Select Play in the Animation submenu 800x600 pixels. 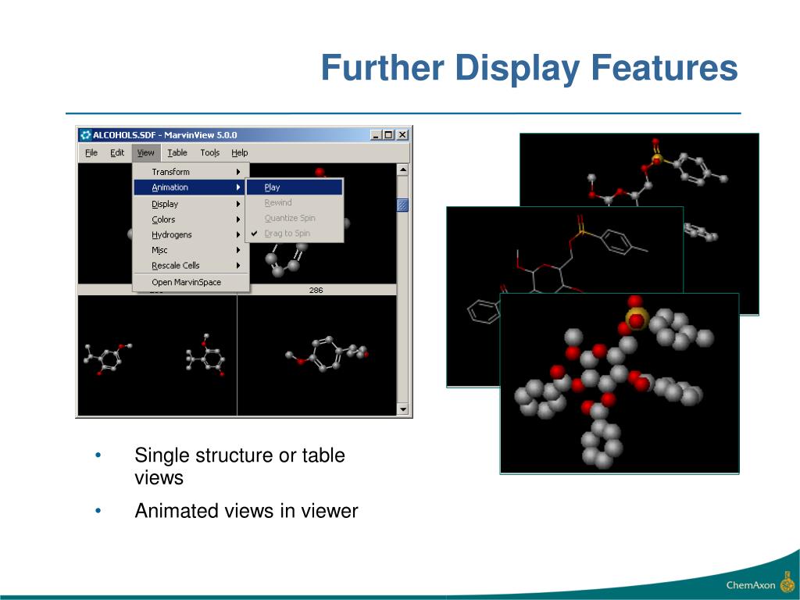(x=295, y=187)
